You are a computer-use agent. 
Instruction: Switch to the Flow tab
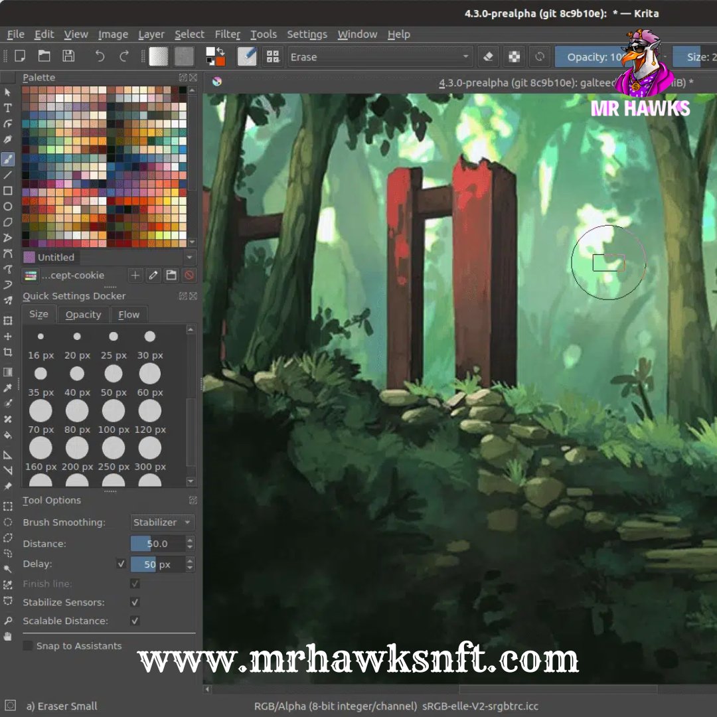tap(129, 315)
